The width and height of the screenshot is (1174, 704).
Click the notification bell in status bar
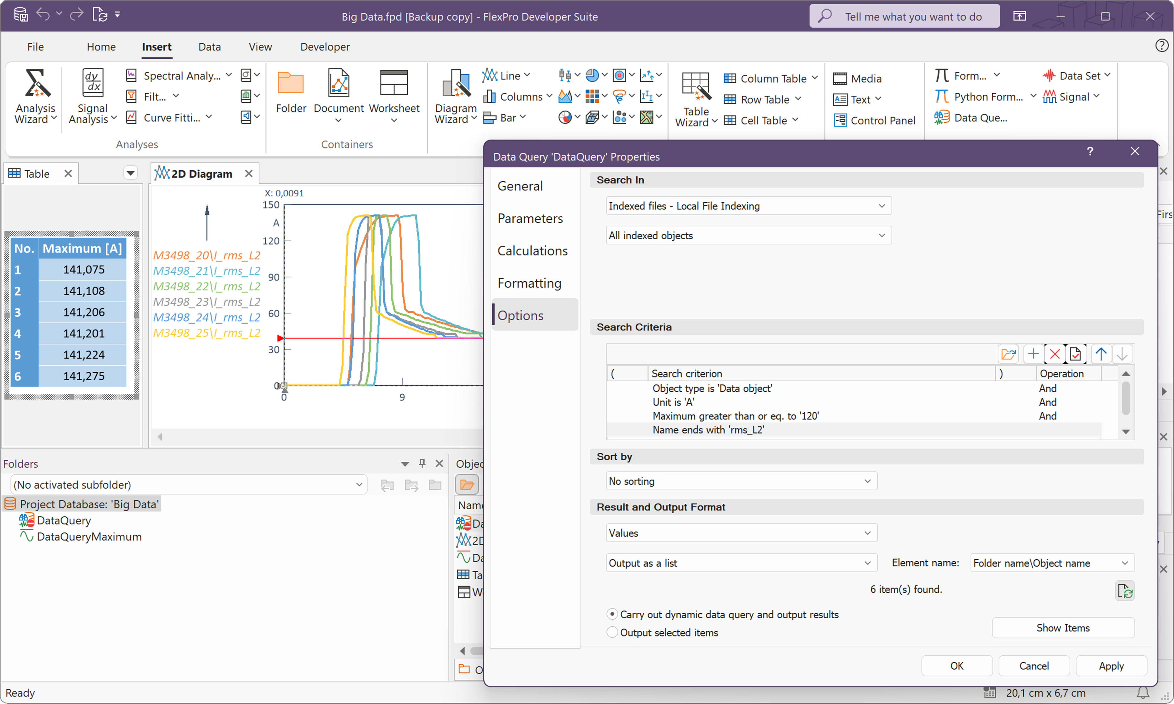pos(1143,693)
